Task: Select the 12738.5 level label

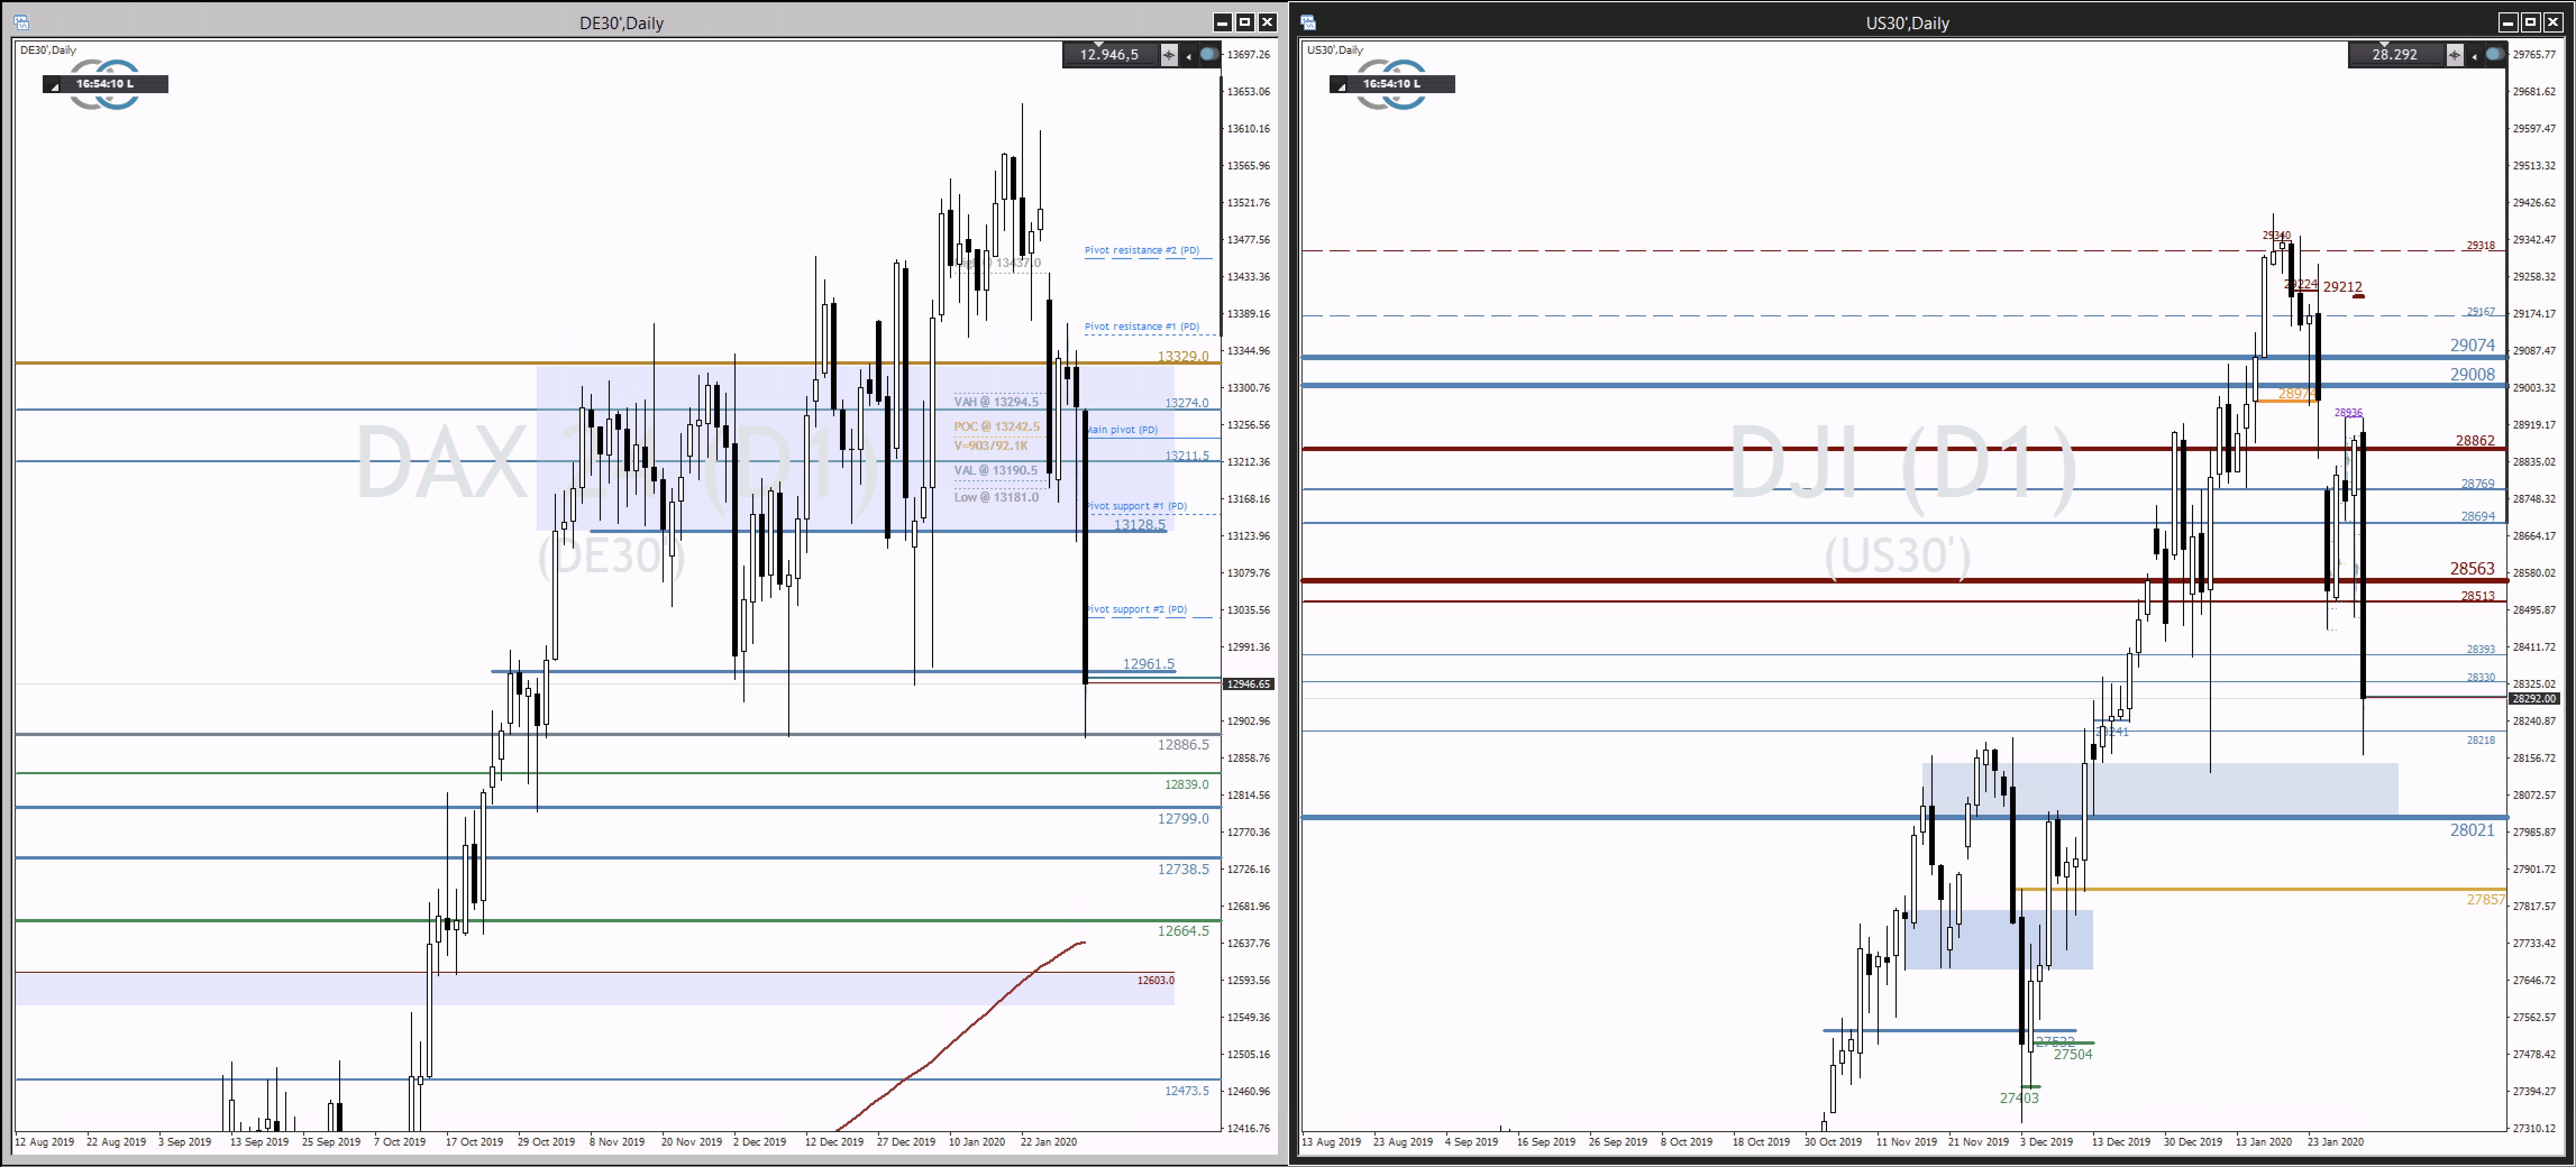Action: click(x=1184, y=869)
